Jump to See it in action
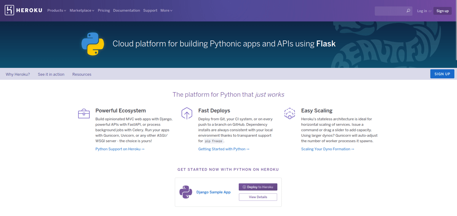Image resolution: width=457 pixels, height=216 pixels. tap(51, 74)
